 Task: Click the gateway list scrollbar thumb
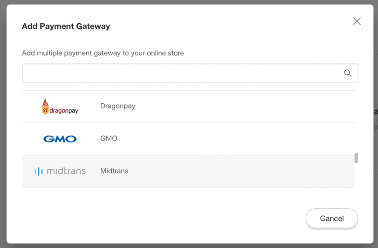coord(356,158)
